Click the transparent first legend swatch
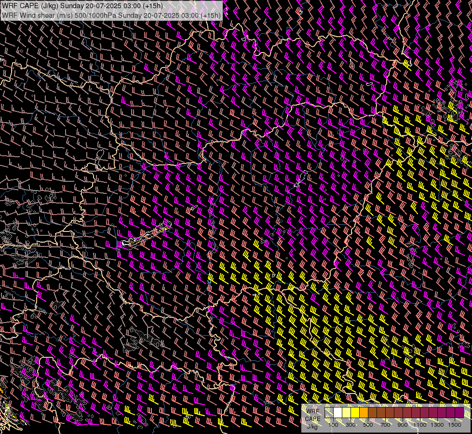The image size is (472, 434). coord(329,412)
